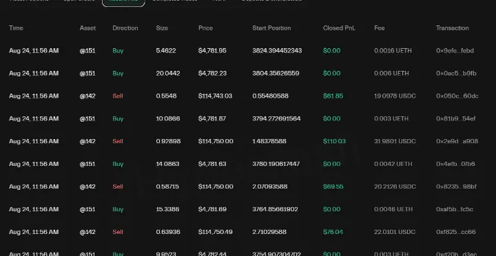Select size value 5.4622

[x=166, y=50]
